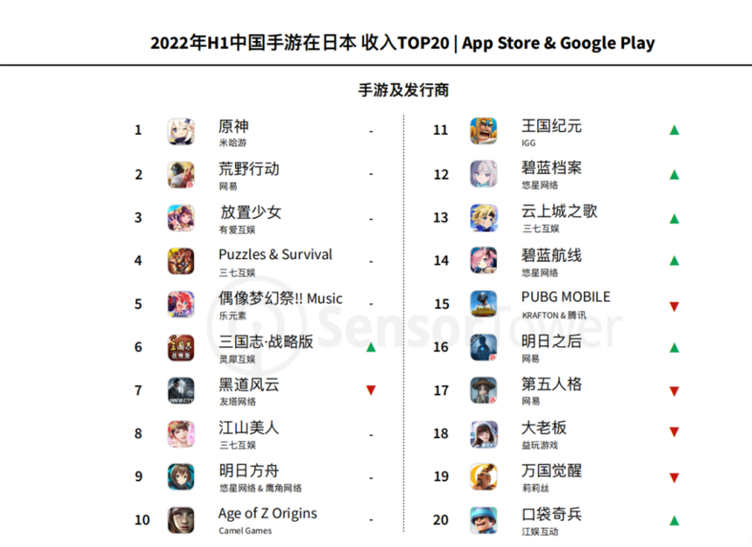Open the 黑道风云 app icon
752x547 pixels.
coord(181,390)
